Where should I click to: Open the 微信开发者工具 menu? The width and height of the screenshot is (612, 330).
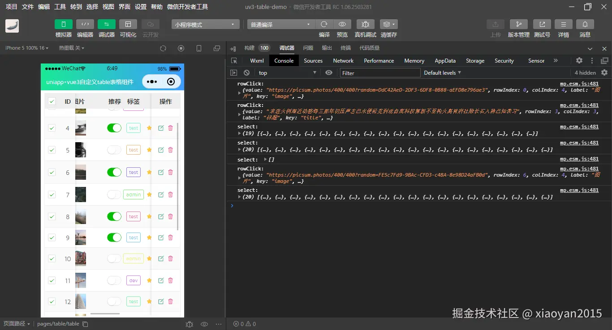[187, 7]
